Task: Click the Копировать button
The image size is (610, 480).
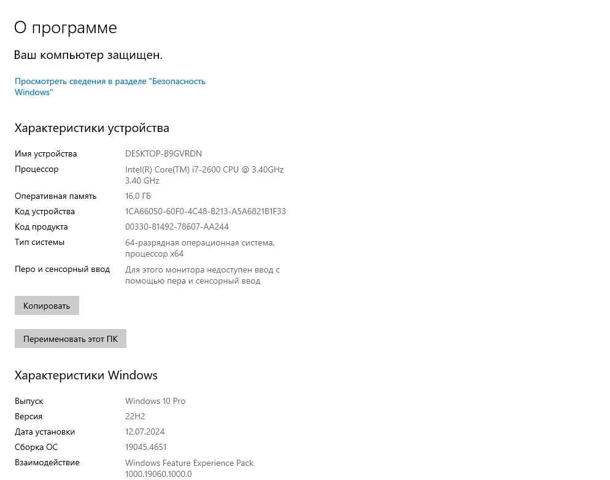Action: point(47,306)
